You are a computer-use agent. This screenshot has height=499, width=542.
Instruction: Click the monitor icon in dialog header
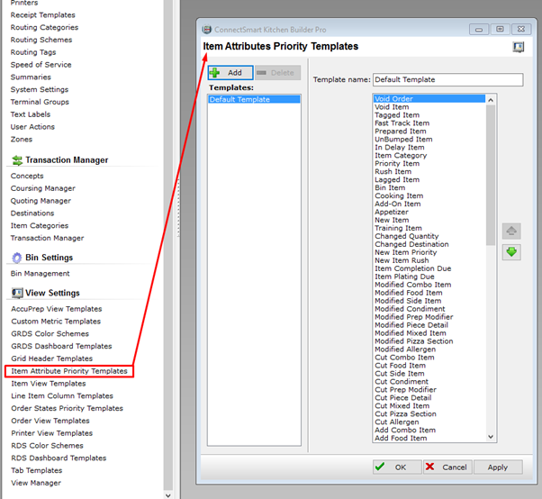pos(519,47)
